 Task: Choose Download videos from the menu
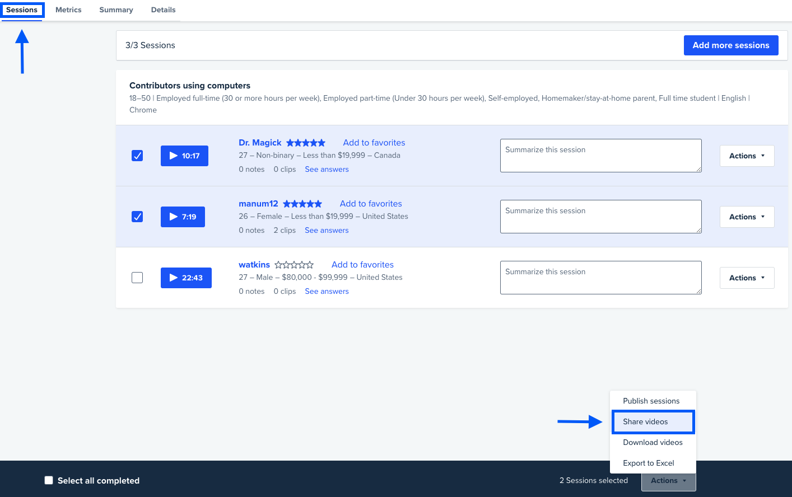653,442
